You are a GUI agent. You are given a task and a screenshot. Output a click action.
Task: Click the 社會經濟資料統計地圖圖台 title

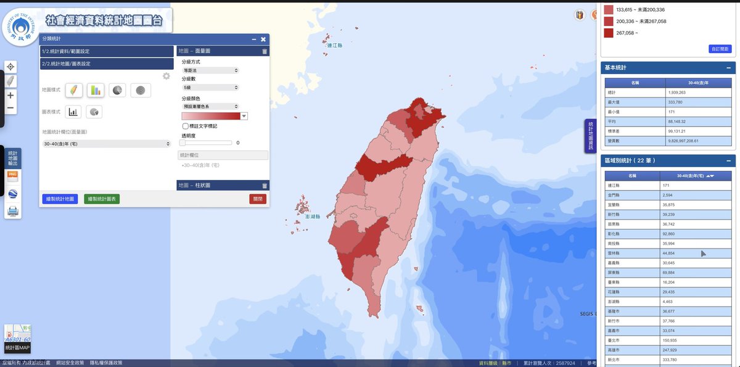(104, 20)
